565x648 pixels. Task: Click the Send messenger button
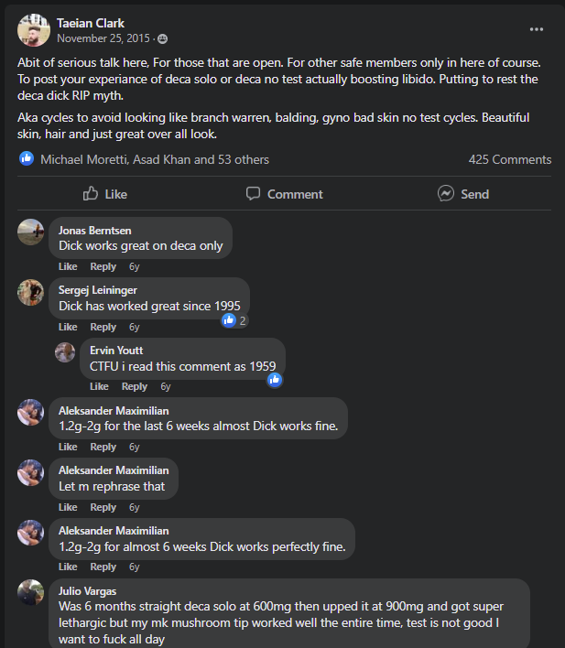[x=463, y=194]
